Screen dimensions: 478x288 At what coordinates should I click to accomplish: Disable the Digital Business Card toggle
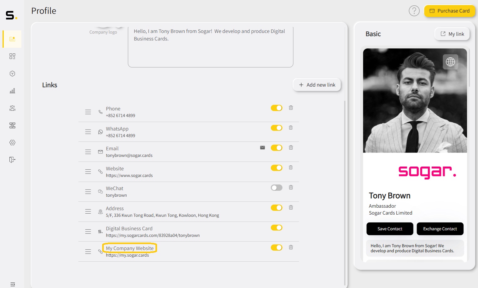[276, 228]
